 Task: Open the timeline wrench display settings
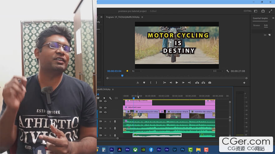click(x=110, y=98)
